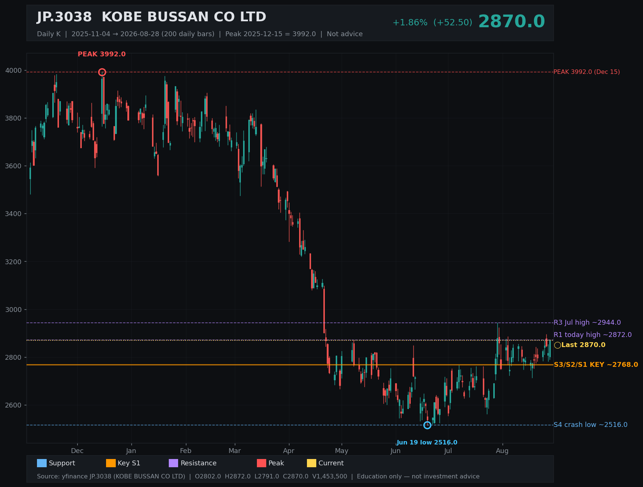Click the yellow Current legend swatch
Screen dimensions: 643x487
(311, 463)
